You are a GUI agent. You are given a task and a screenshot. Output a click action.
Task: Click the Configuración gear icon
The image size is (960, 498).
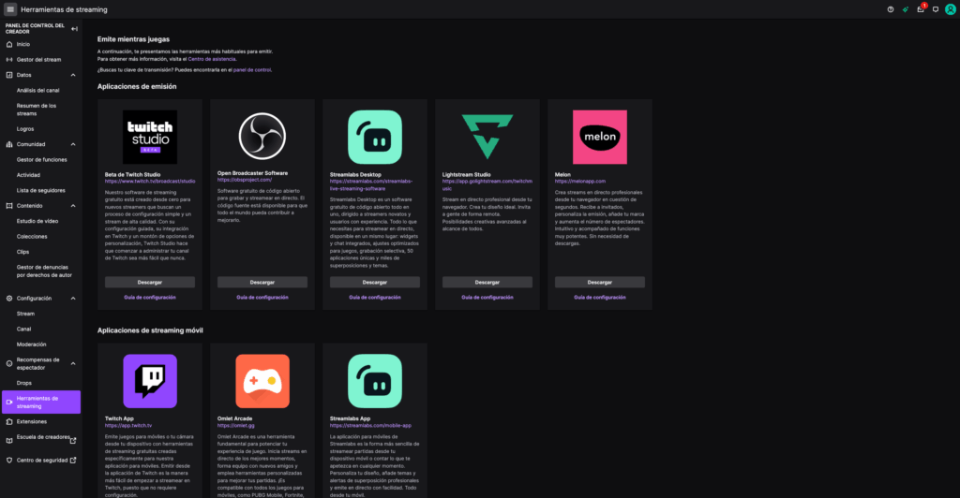[x=9, y=299]
